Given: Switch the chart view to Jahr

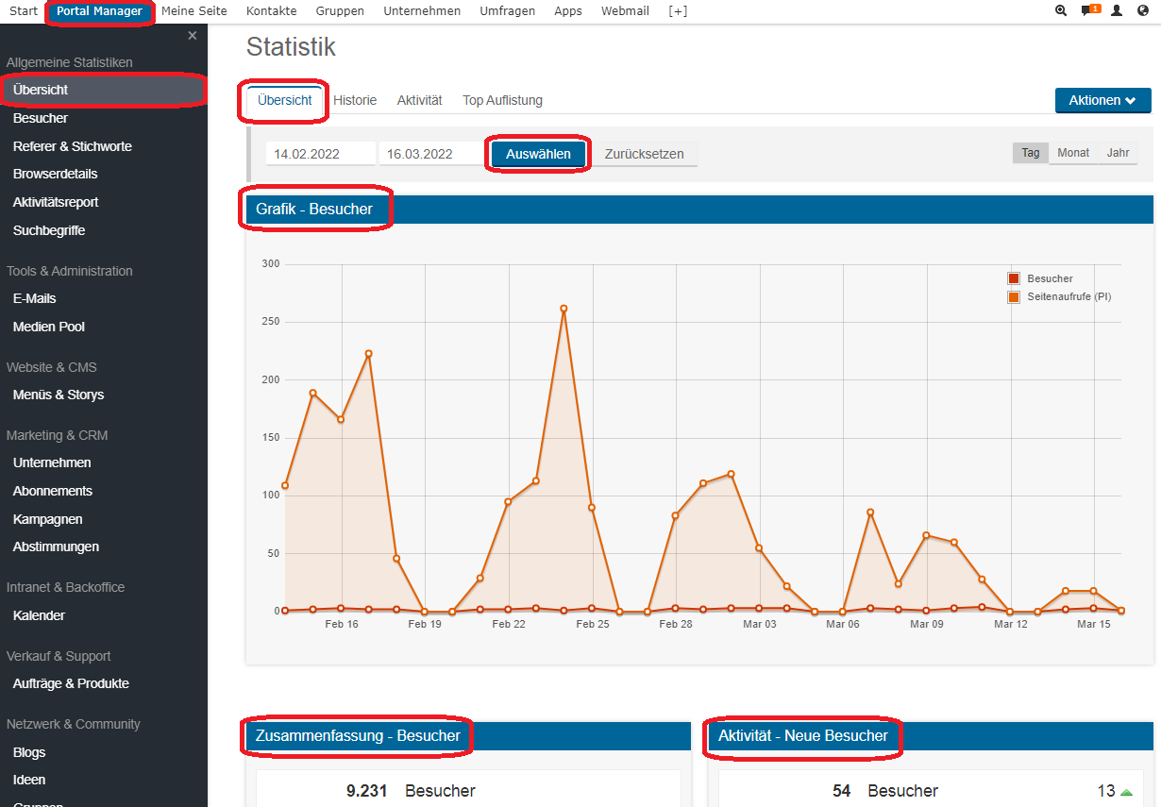Looking at the screenshot, I should point(1118,153).
